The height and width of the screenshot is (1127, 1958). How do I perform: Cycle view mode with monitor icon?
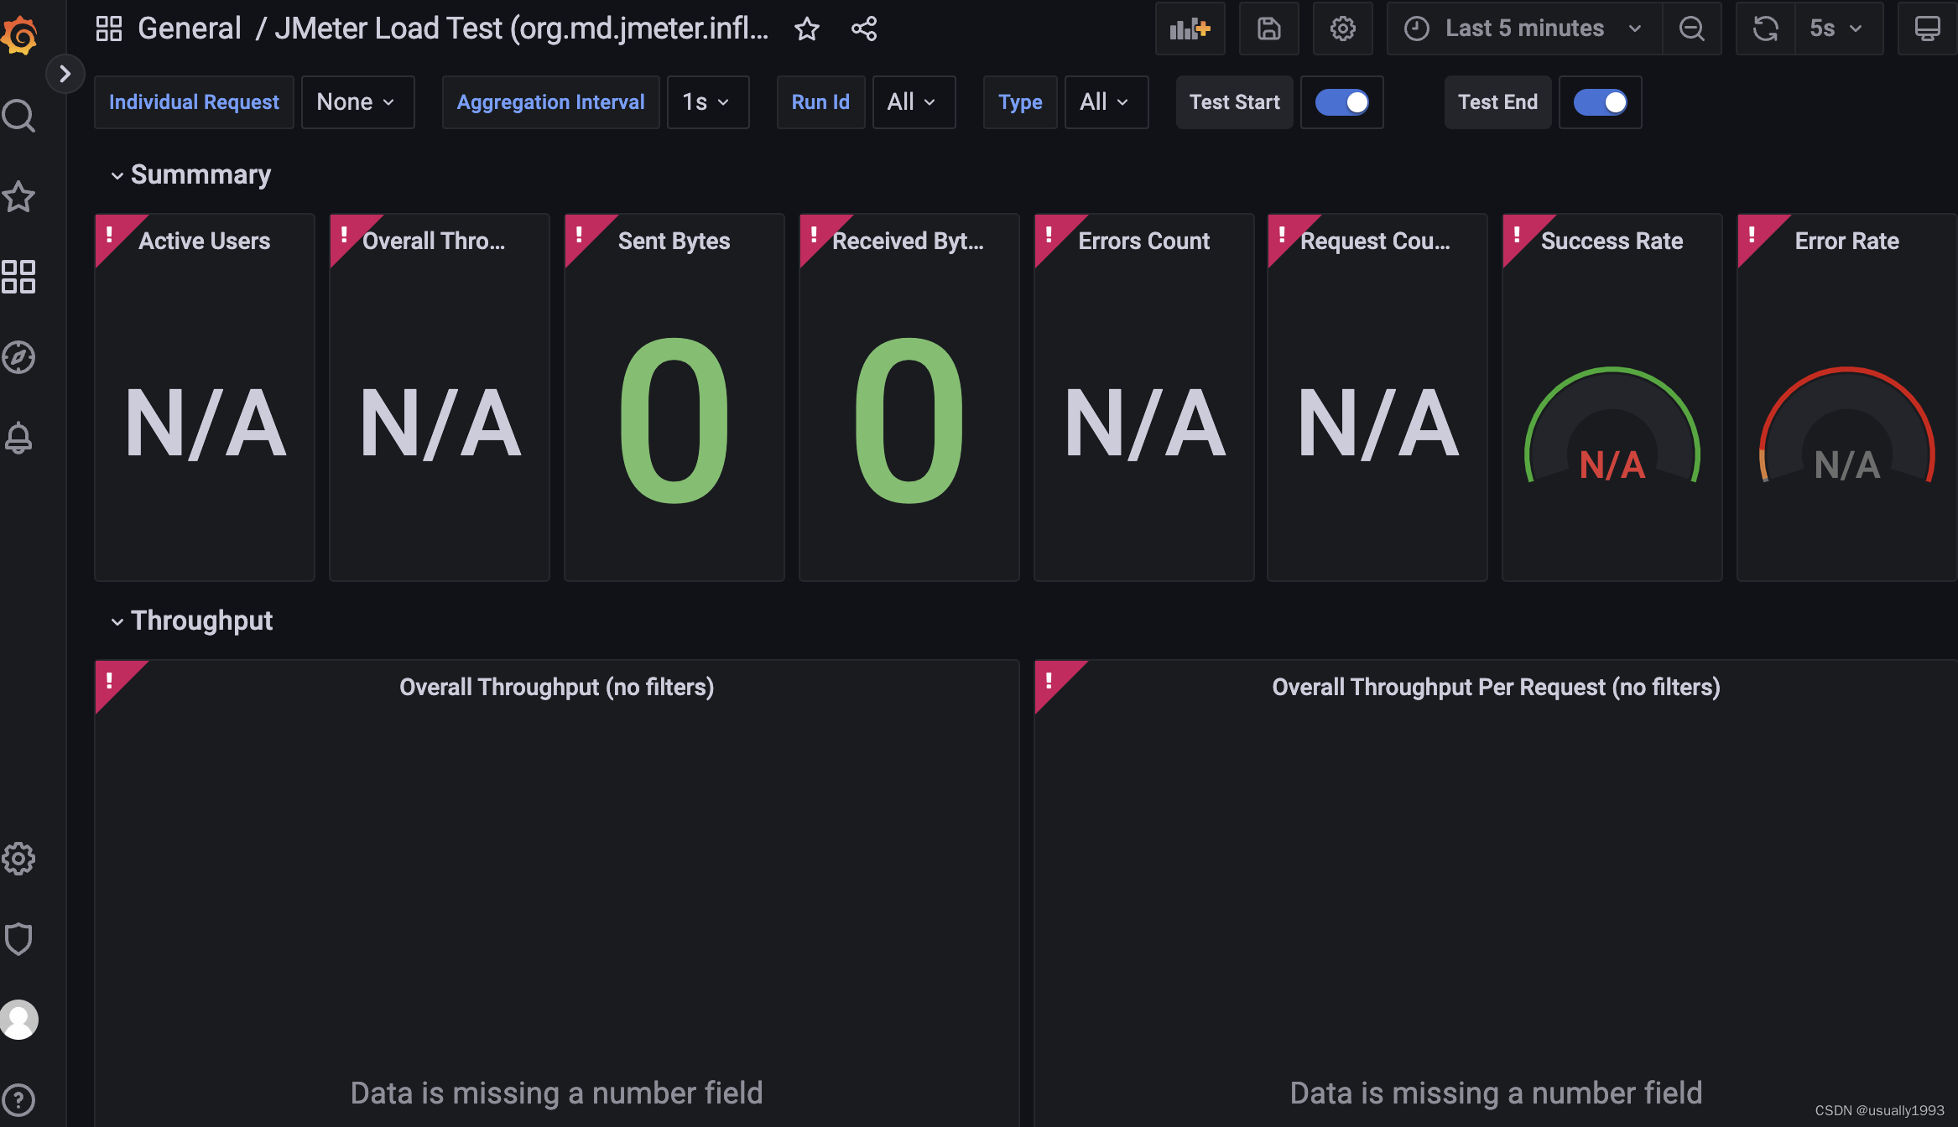[x=1928, y=29]
